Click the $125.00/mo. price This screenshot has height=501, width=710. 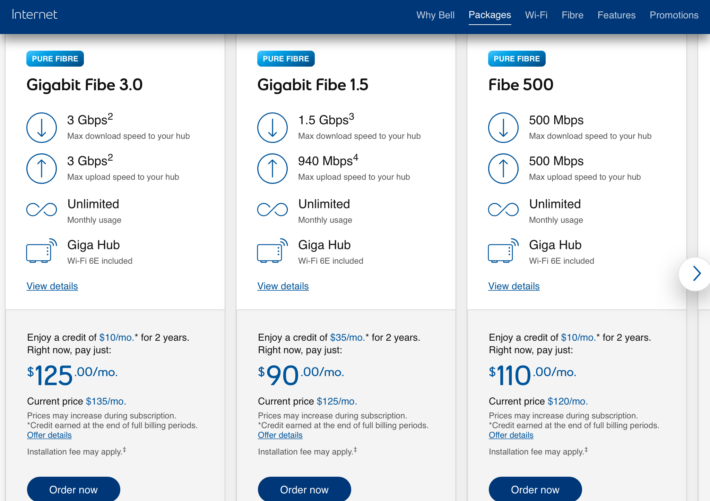pyautogui.click(x=72, y=375)
